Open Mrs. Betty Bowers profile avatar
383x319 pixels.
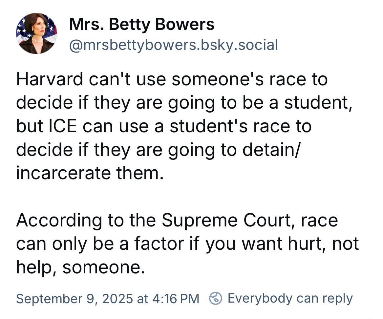click(36, 33)
